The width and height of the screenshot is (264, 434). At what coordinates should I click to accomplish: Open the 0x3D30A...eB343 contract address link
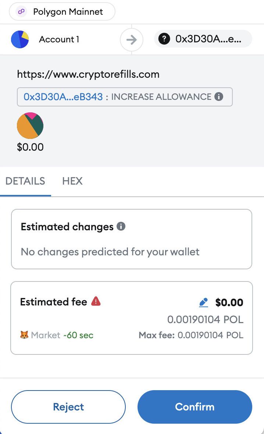(x=63, y=97)
